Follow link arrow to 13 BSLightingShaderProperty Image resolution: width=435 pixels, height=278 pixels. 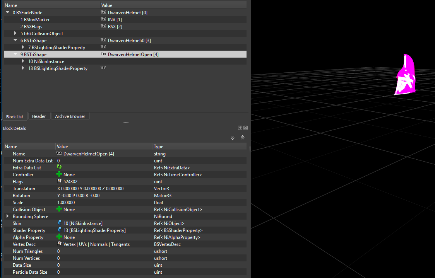click(59, 230)
